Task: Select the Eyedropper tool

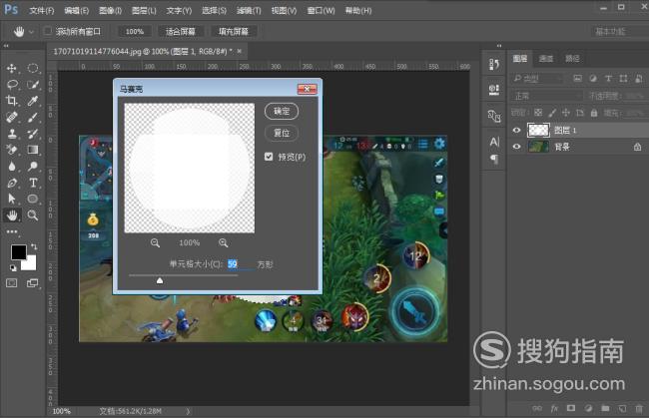Action: [x=33, y=101]
